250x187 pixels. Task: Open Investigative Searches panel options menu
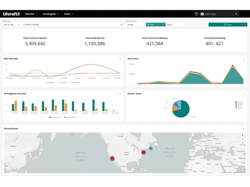(x=120, y=94)
